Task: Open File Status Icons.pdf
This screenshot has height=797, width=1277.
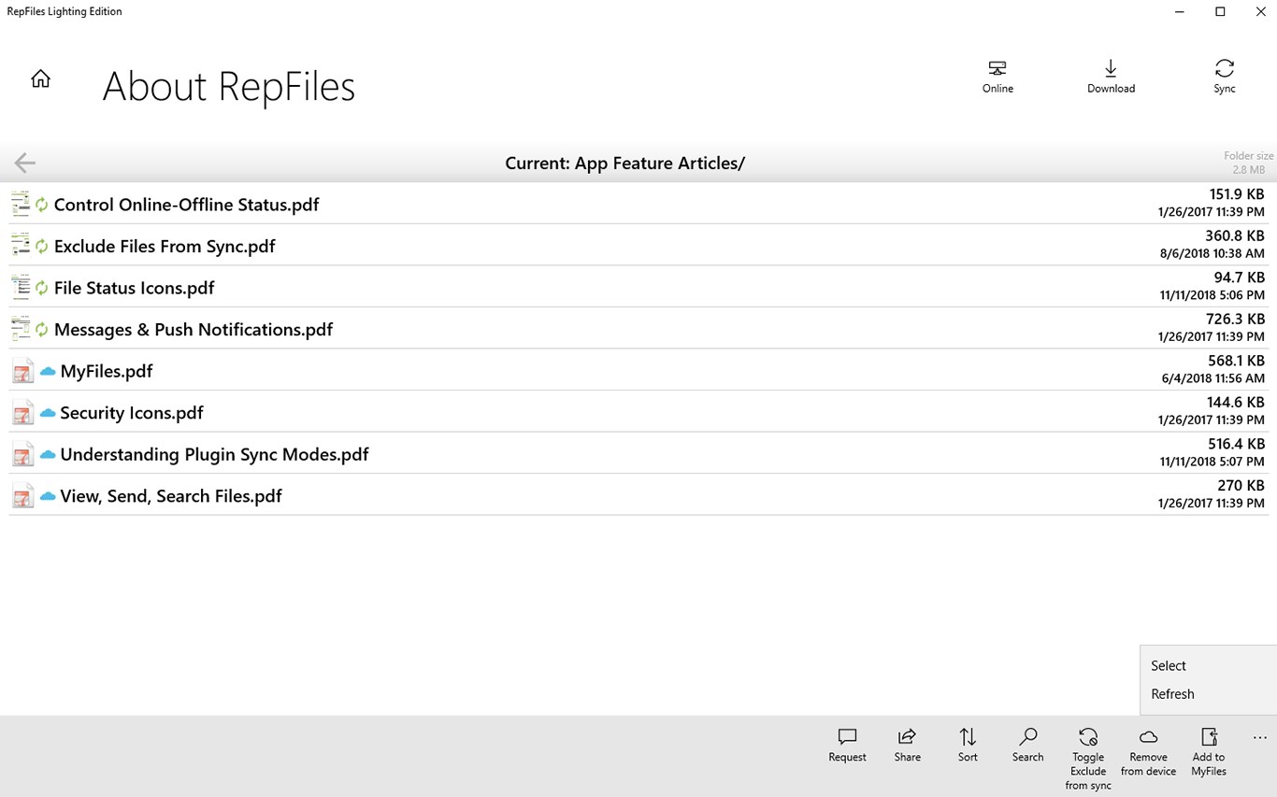Action: 135,288
